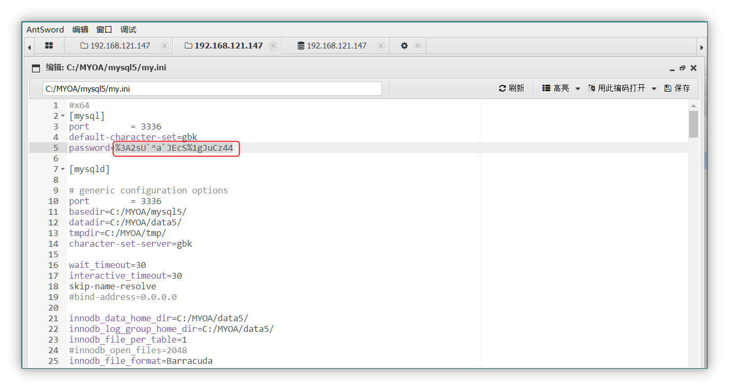Close the active bold 192.168.121.147 tab

(x=273, y=46)
